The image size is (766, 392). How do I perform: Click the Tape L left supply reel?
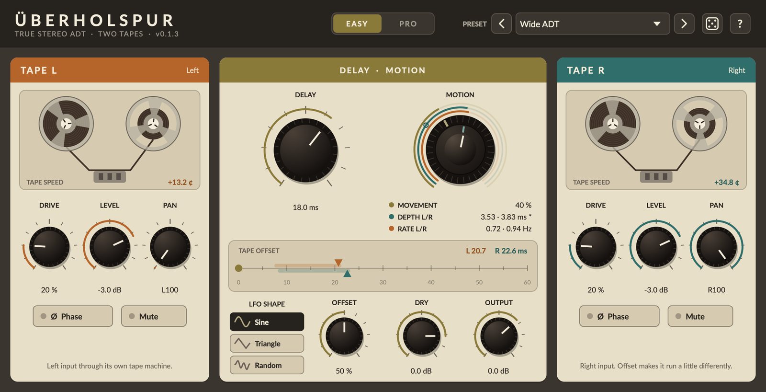coord(66,124)
